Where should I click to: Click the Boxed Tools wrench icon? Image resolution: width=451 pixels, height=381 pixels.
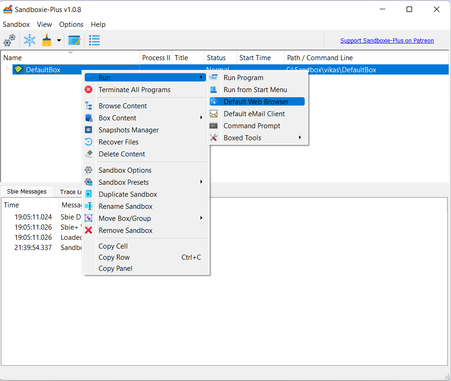(213, 138)
